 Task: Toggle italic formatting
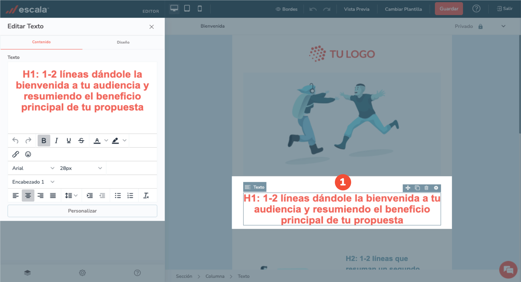point(56,140)
